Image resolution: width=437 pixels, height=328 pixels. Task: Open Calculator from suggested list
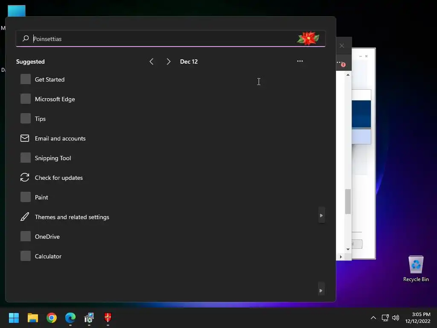pos(48,256)
